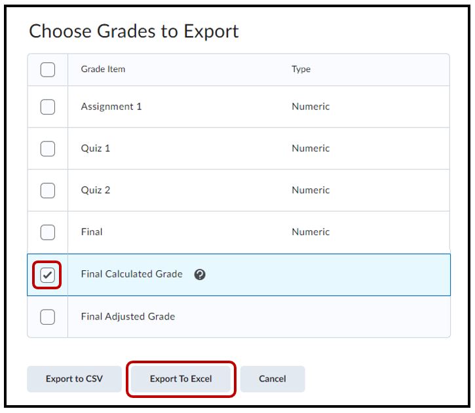
Task: Click the Type column header
Action: point(301,69)
